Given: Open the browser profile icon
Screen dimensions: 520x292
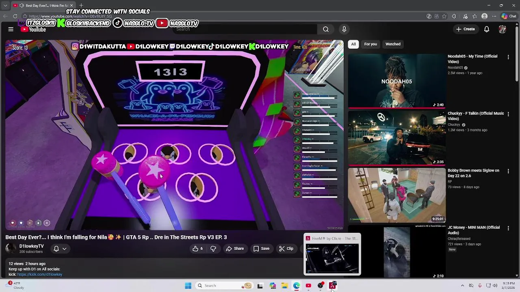Looking at the screenshot, I should tap(484, 16).
